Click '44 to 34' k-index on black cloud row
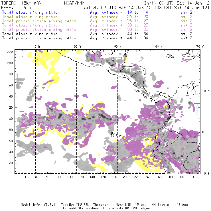Viewport: 211px width, 211px height. [x=138, y=34]
